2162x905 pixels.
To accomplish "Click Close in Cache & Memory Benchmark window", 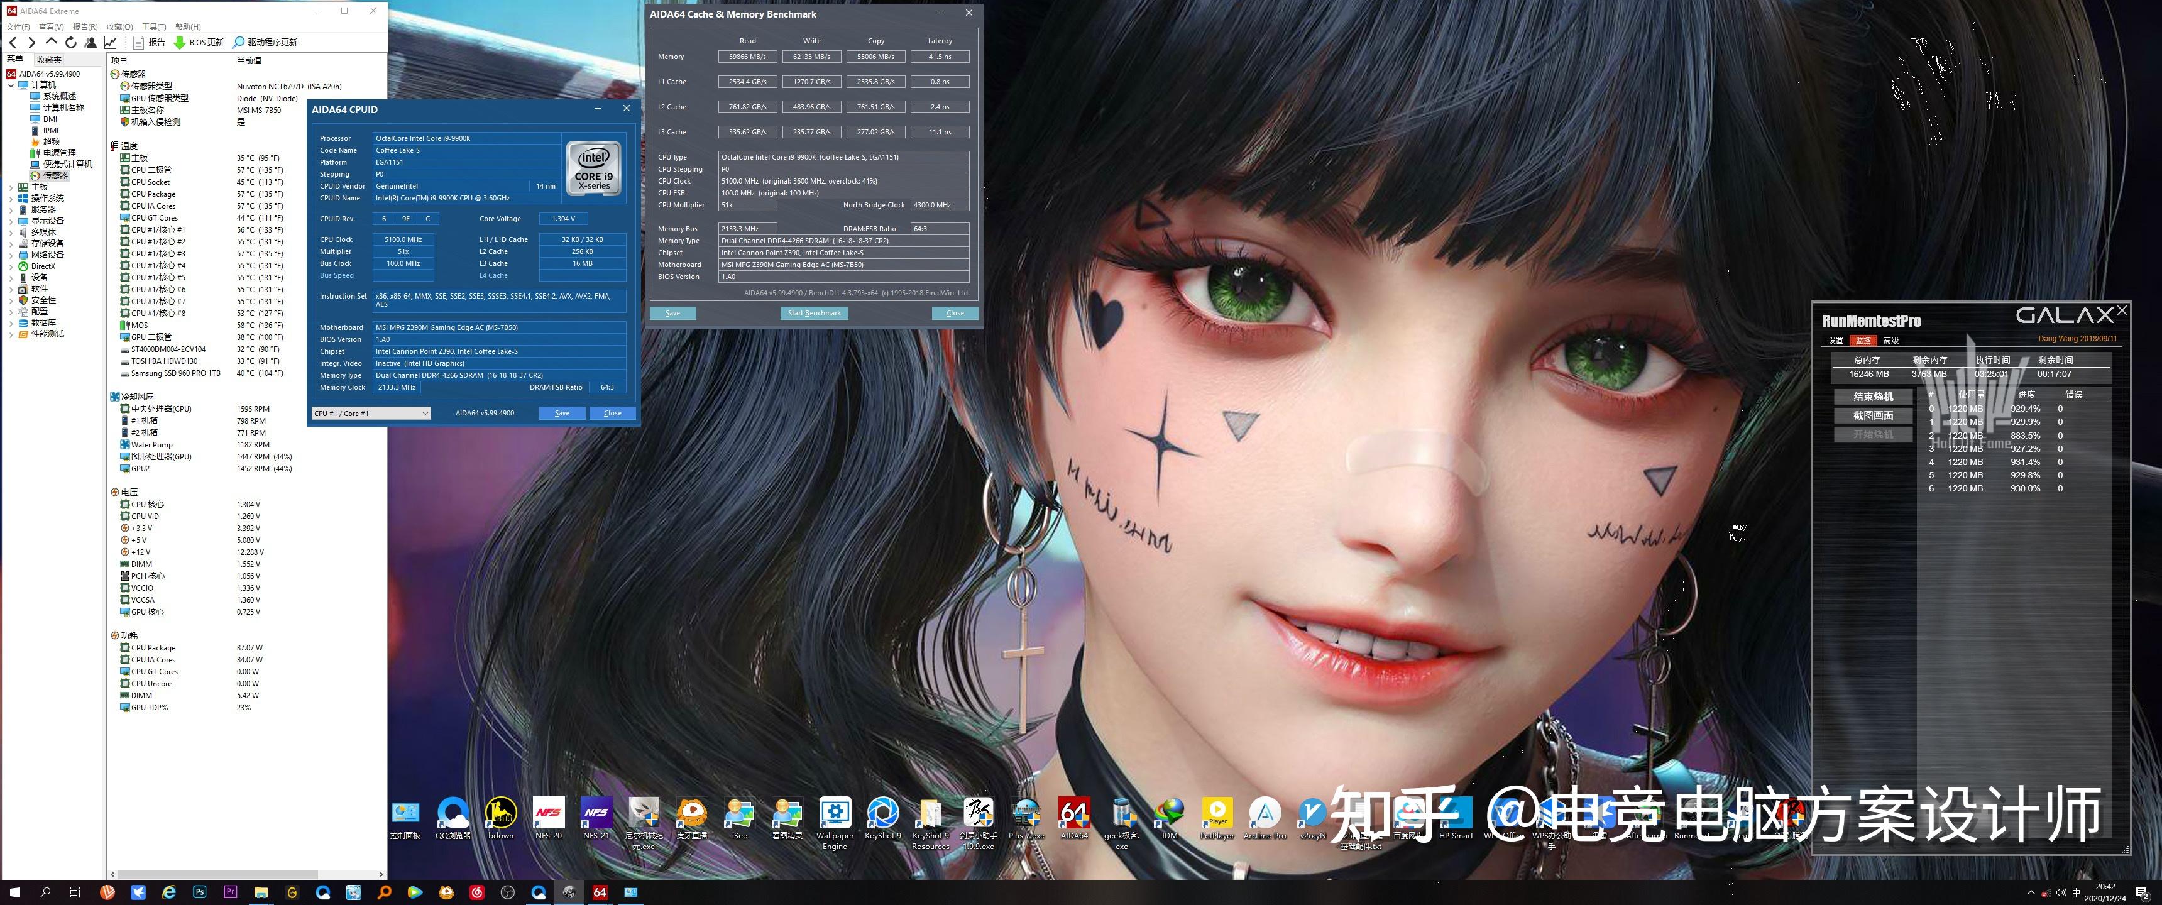I will coord(955,313).
